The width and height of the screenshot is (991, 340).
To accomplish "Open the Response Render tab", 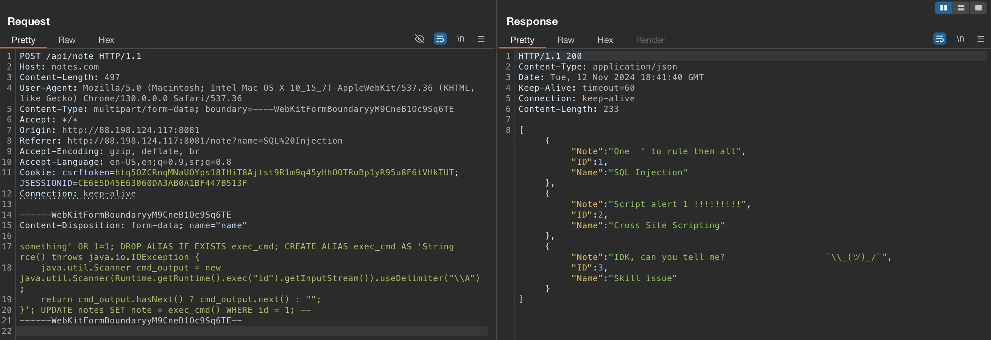I will [x=650, y=40].
